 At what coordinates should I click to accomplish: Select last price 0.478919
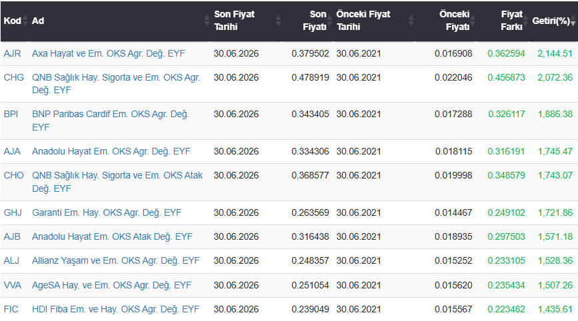tap(310, 77)
